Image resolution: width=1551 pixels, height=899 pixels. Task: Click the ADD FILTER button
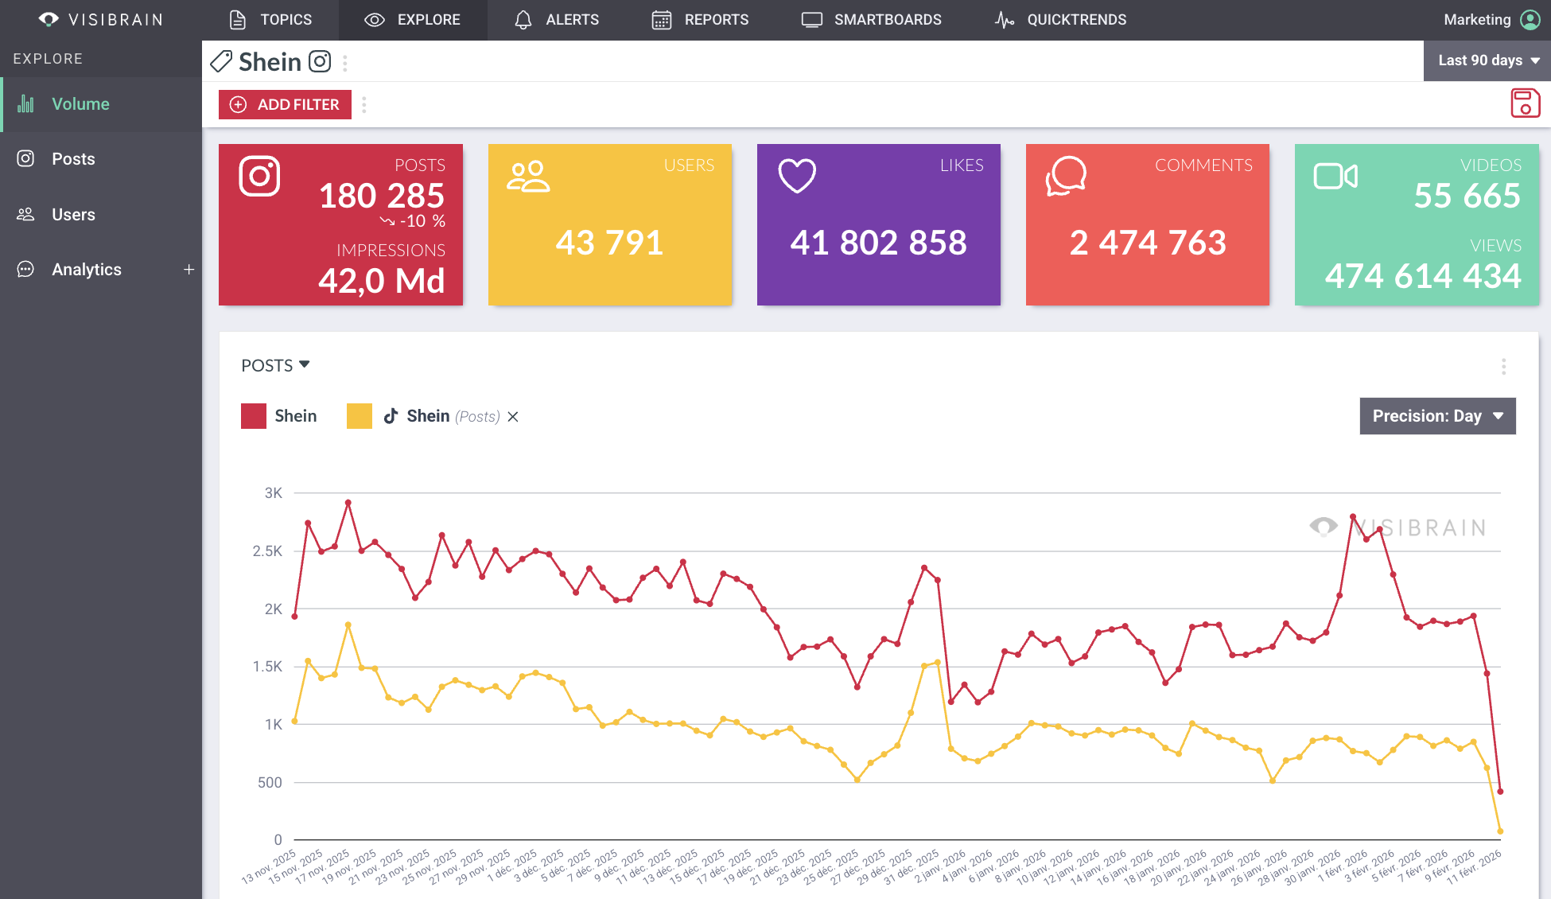285,104
